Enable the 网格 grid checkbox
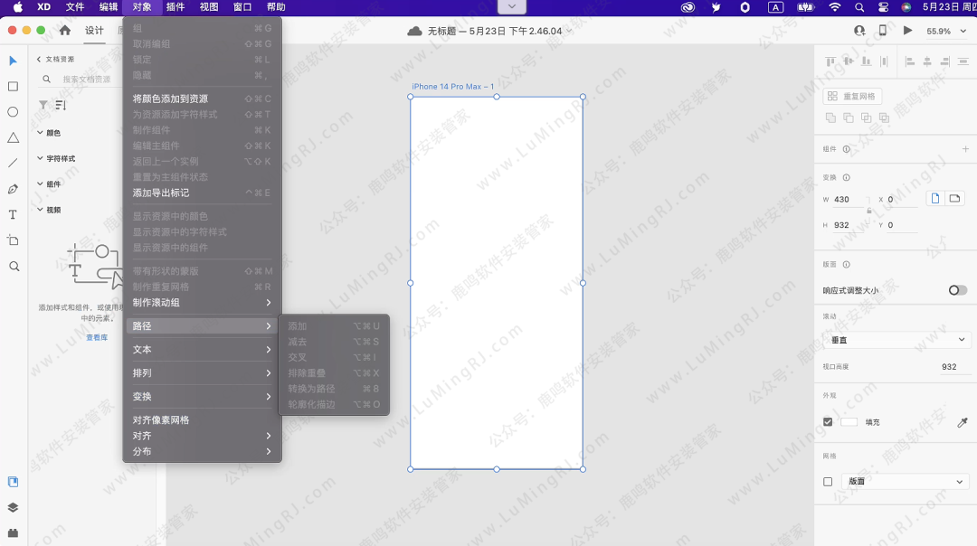 828,482
